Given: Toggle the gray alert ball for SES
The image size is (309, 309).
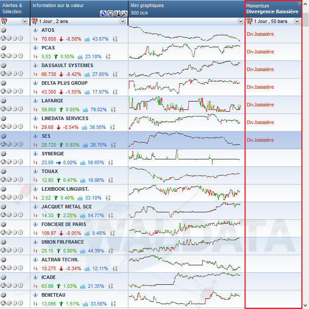Looking at the screenshot, I should 4,136.
